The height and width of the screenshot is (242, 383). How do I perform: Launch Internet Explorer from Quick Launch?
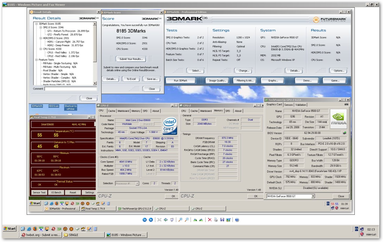coord(29,229)
